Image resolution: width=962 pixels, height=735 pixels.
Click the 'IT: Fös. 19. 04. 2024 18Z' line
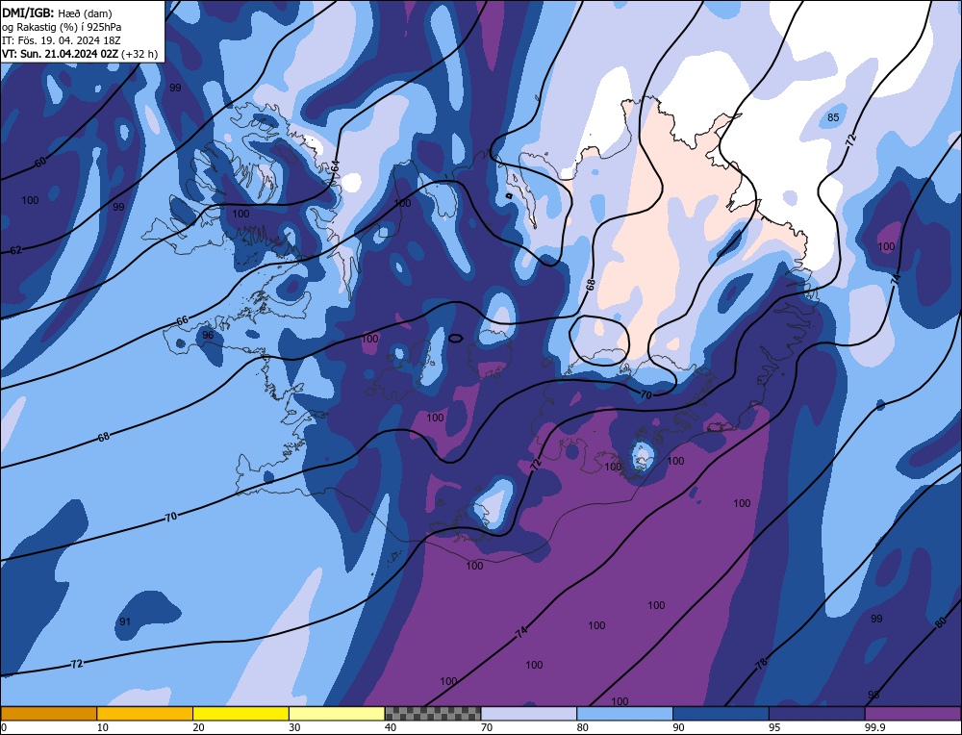pos(62,40)
